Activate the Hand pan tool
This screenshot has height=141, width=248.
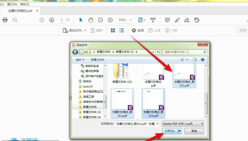click(91, 20)
